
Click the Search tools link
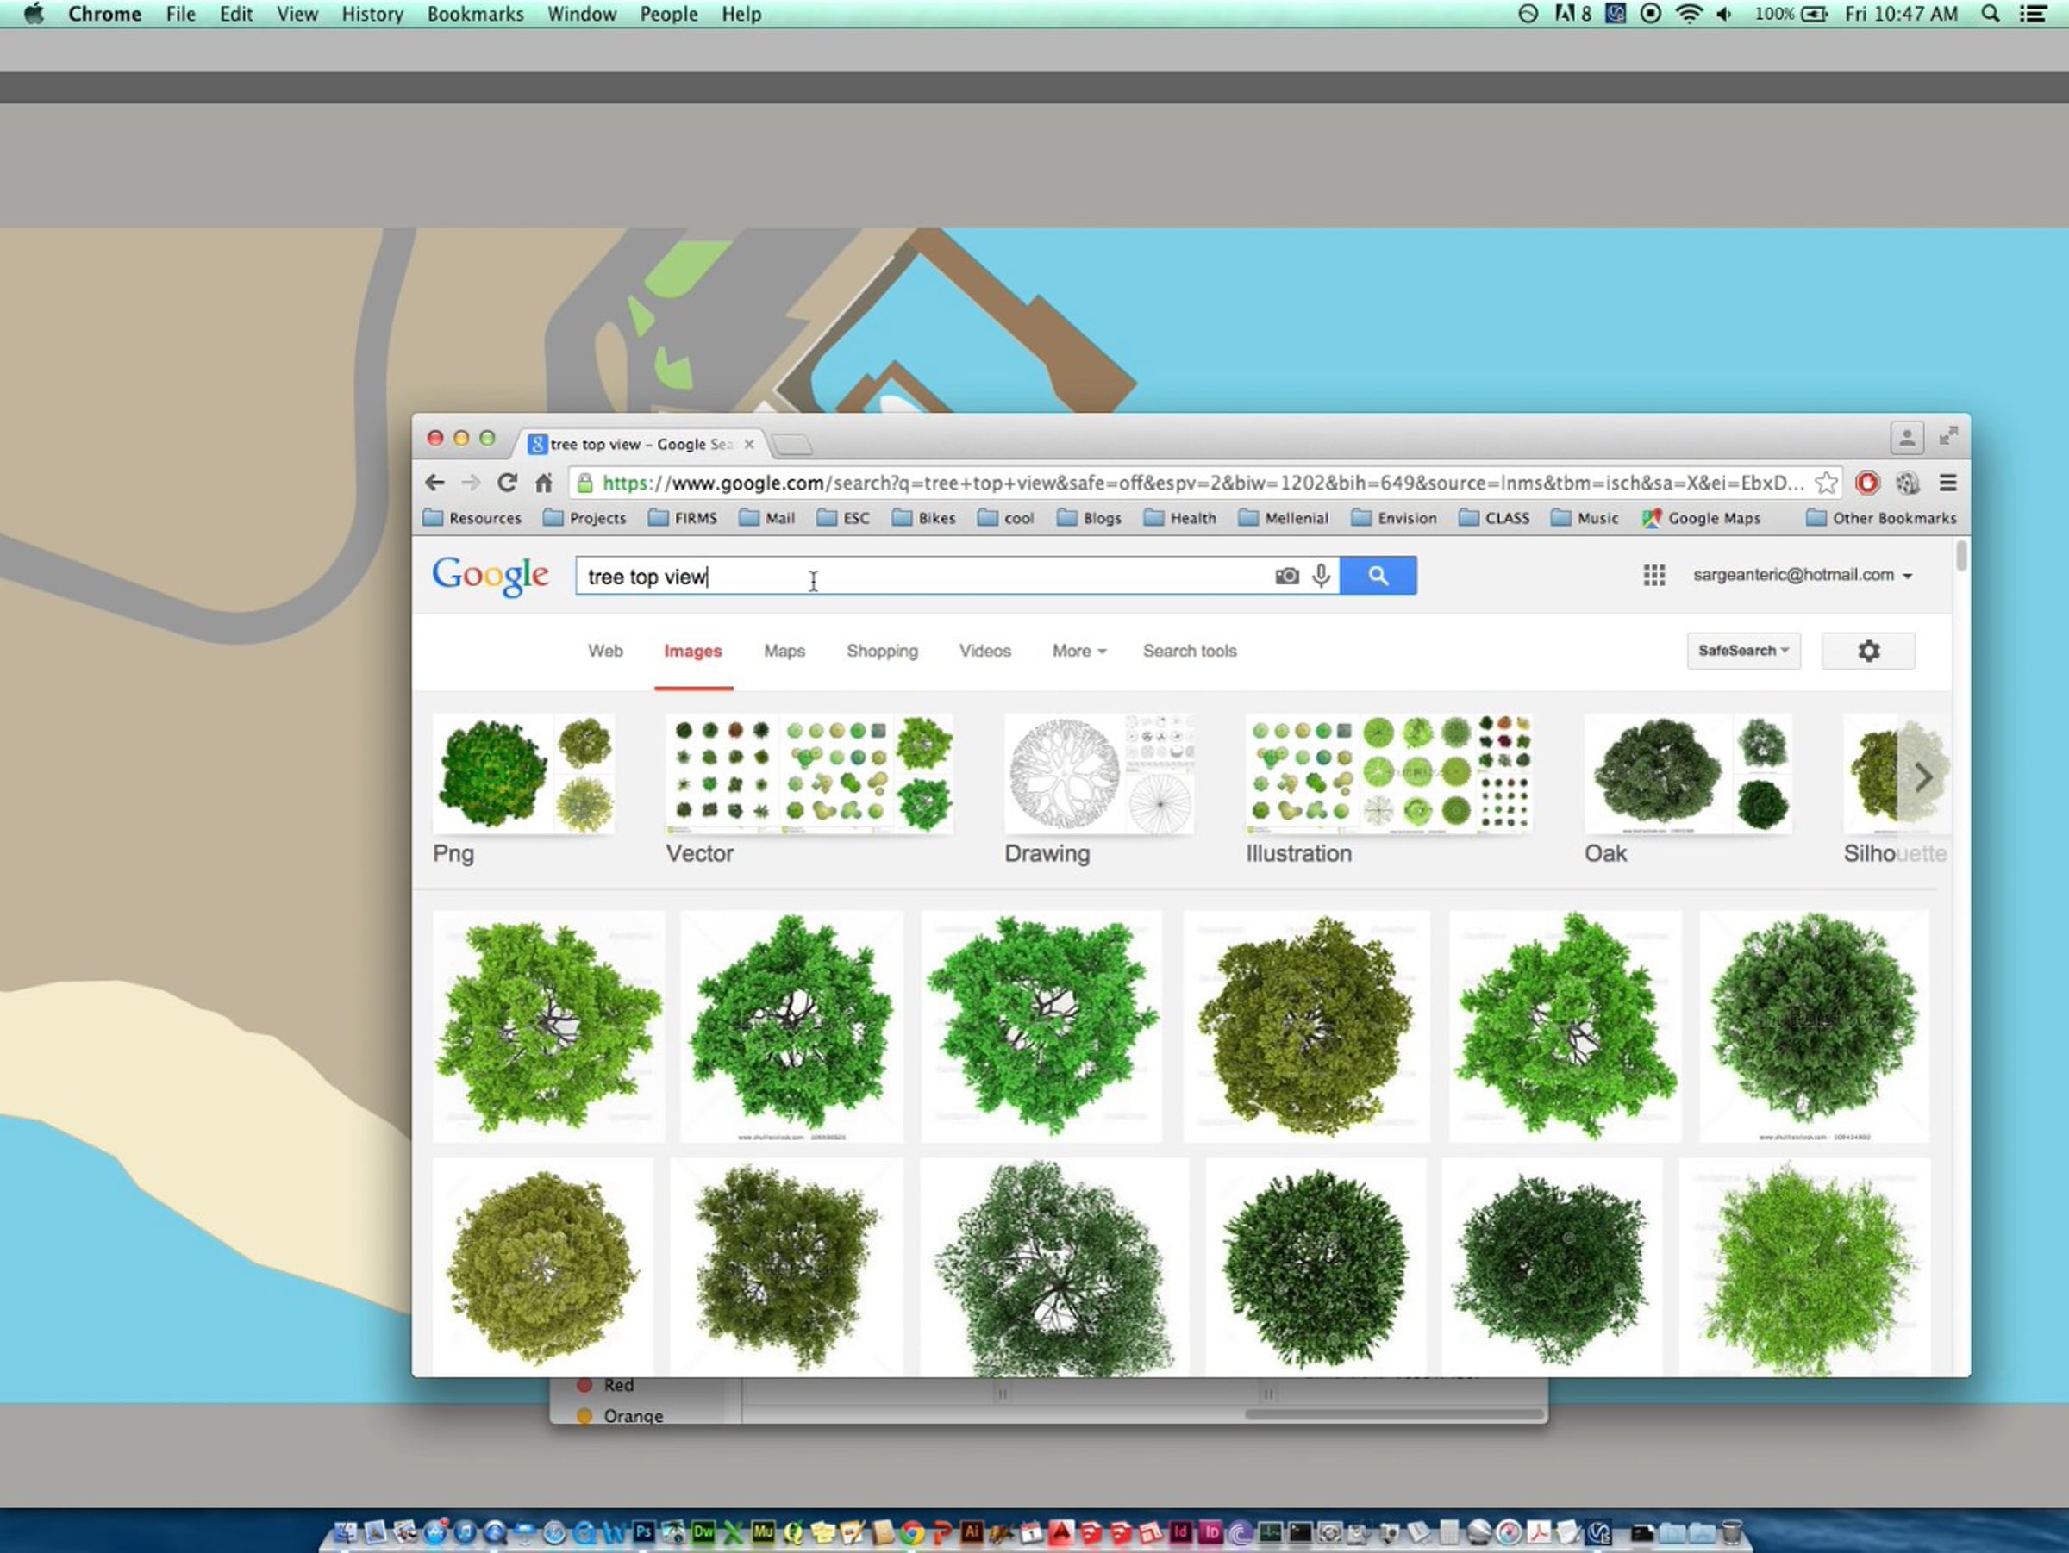[x=1189, y=651]
